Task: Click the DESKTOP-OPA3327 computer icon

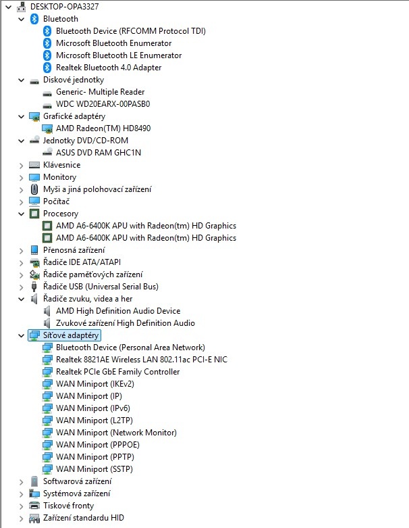Action: point(21,6)
